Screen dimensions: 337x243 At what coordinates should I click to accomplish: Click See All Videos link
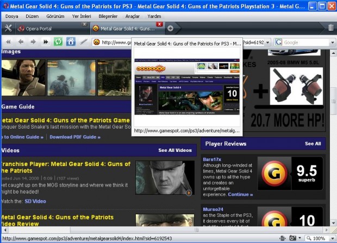click(175, 150)
